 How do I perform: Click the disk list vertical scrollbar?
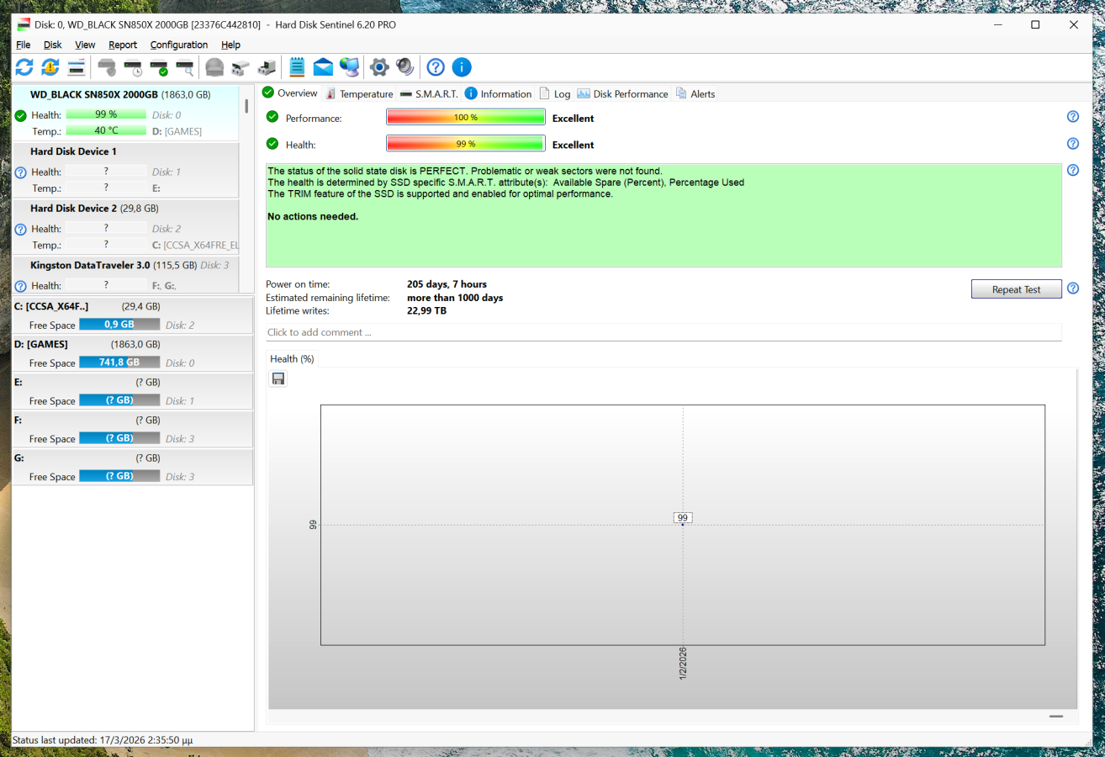(x=246, y=107)
